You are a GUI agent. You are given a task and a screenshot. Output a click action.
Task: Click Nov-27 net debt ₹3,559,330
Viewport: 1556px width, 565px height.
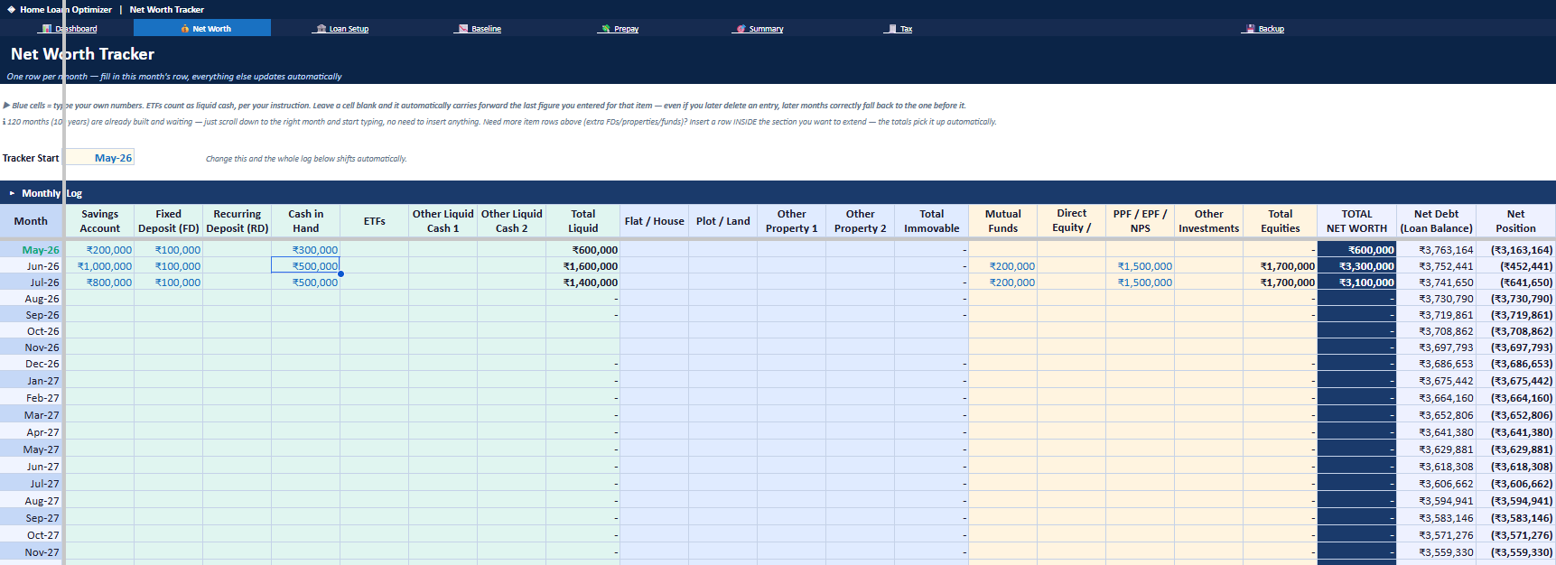[x=1436, y=552]
